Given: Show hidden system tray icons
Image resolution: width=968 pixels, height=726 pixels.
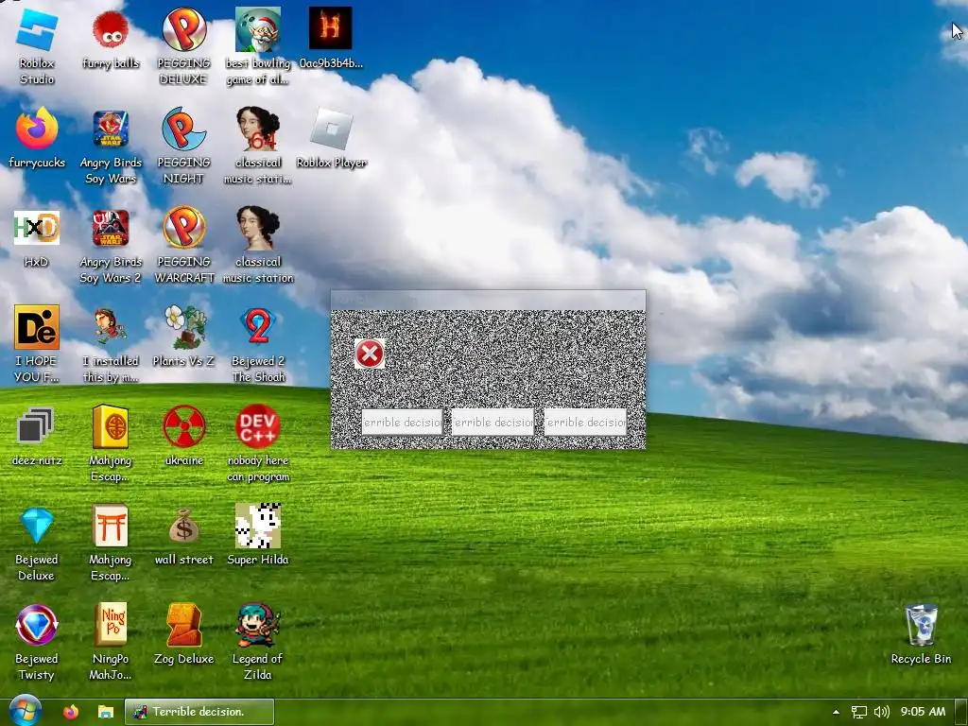Looking at the screenshot, I should point(836,712).
